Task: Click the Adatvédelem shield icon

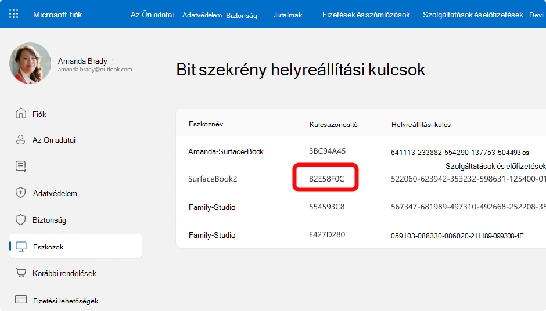Action: click(x=20, y=193)
